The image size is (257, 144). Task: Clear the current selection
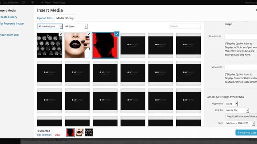57,135
